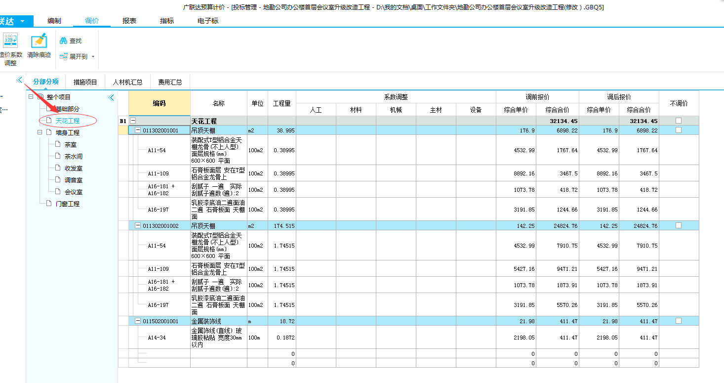
Task: Click the 人工 coefficient cell for 011302001001
Action: 316,130
